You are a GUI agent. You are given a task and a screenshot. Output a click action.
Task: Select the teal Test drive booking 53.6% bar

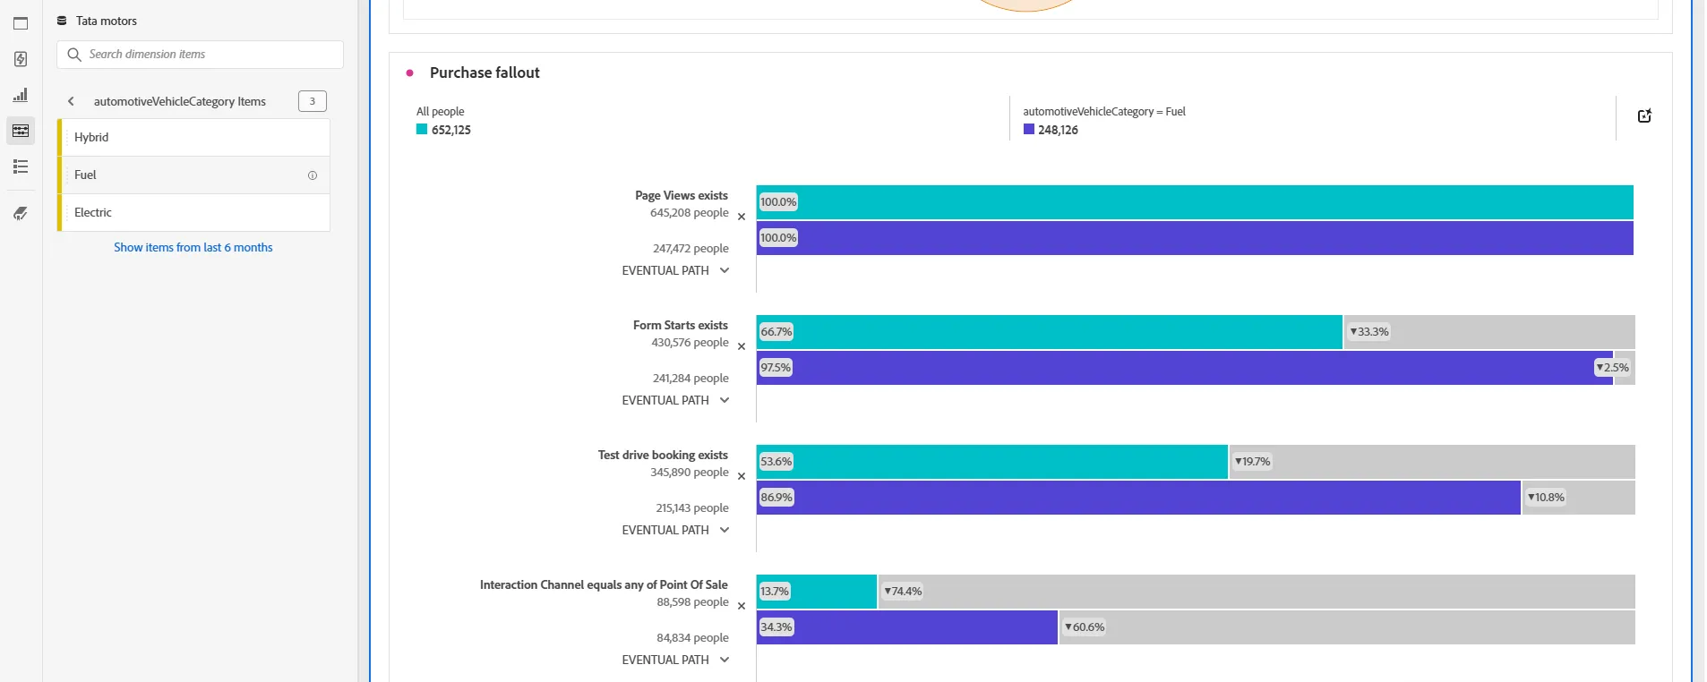tap(992, 462)
